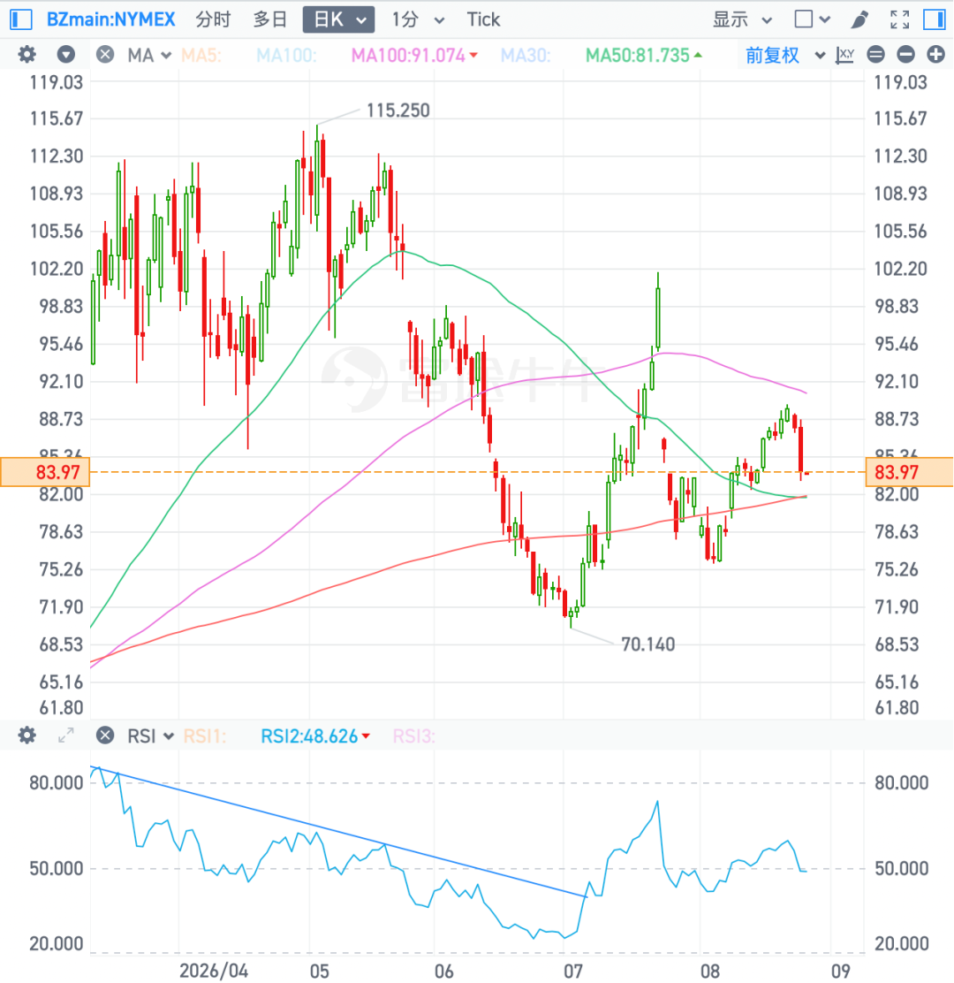The image size is (954, 983).
Task: Remove the RSI indicator with X icon
Action: pos(105,735)
